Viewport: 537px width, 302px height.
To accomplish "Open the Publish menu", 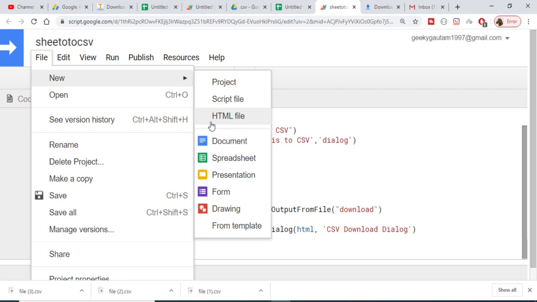I will (141, 57).
